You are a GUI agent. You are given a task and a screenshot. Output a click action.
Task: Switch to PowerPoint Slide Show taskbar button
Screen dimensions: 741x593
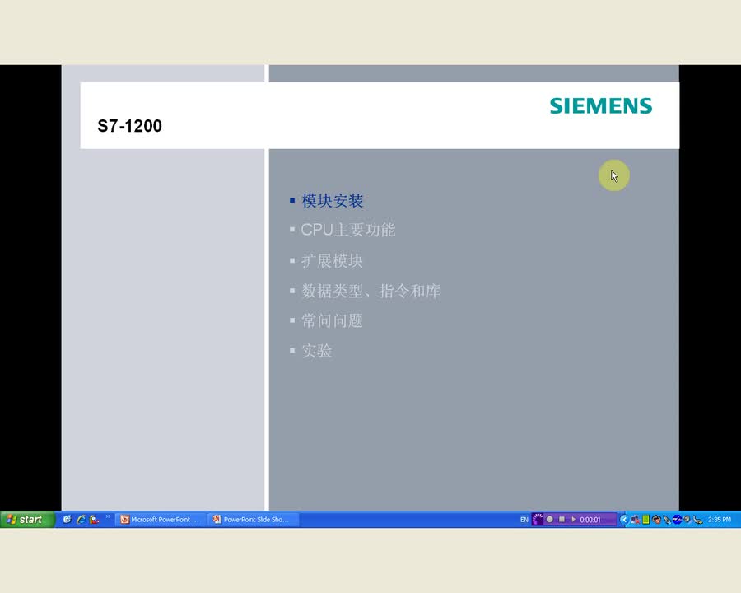click(x=253, y=519)
